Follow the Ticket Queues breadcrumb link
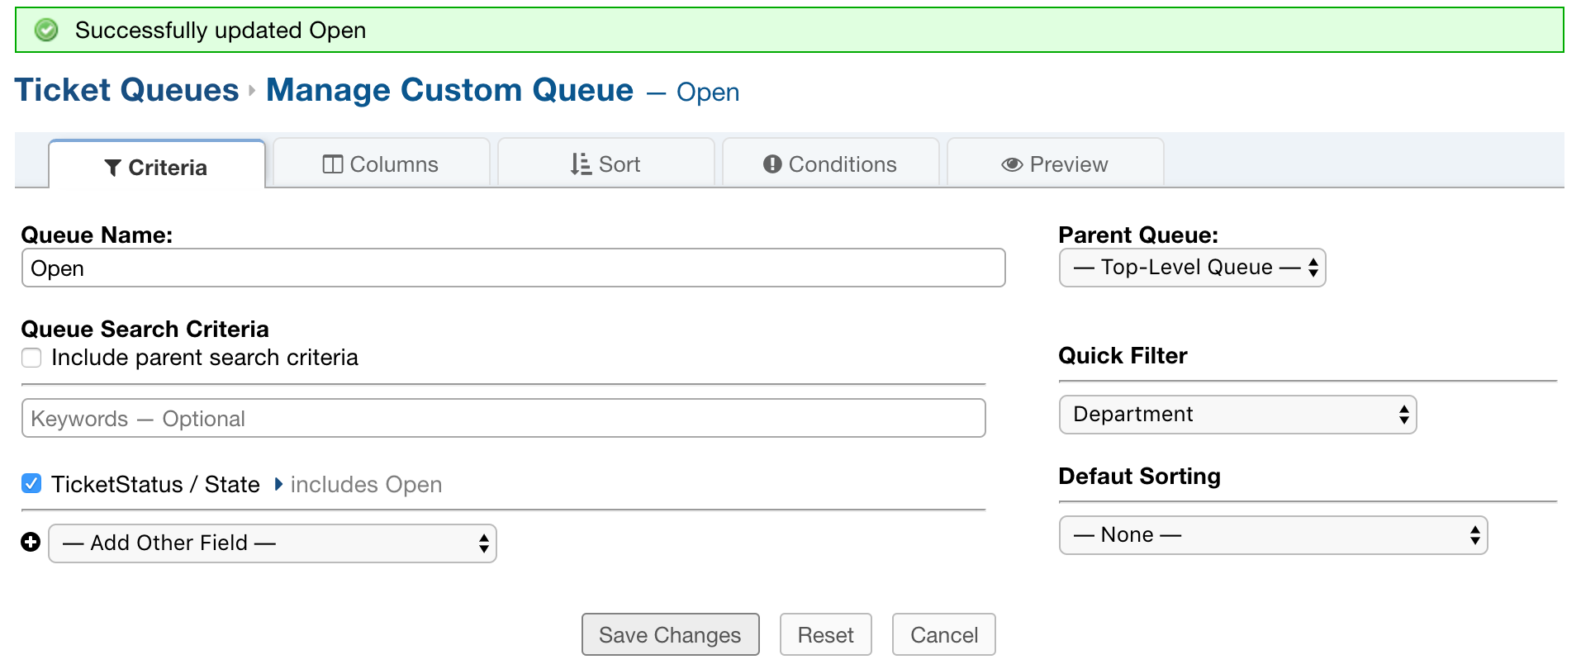The width and height of the screenshot is (1581, 669). (127, 90)
